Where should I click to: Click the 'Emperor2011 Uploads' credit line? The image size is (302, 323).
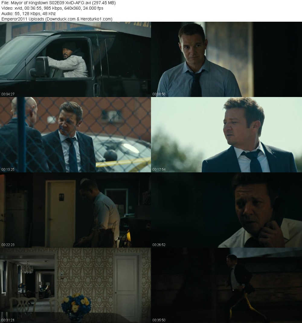(x=57, y=19)
